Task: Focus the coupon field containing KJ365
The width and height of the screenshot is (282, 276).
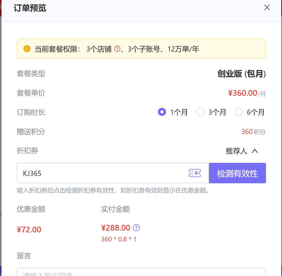Action: pyautogui.click(x=102, y=173)
